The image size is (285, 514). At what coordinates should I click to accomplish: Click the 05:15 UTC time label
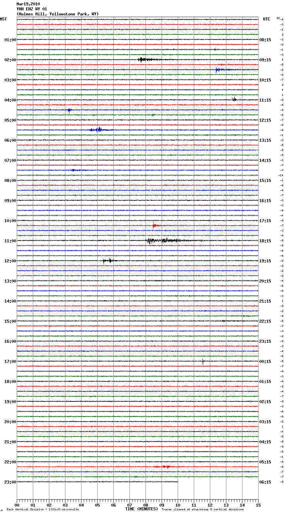coord(265,462)
